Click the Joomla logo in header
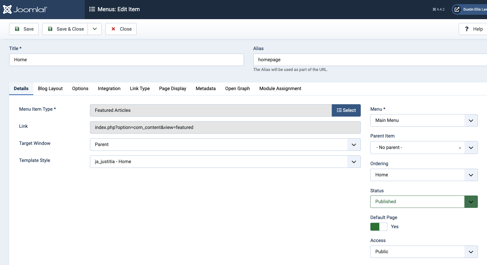The image size is (487, 265). [25, 9]
